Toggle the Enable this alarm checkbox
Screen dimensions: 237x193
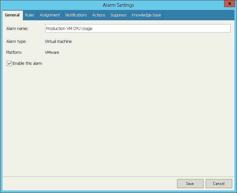(x=9, y=63)
